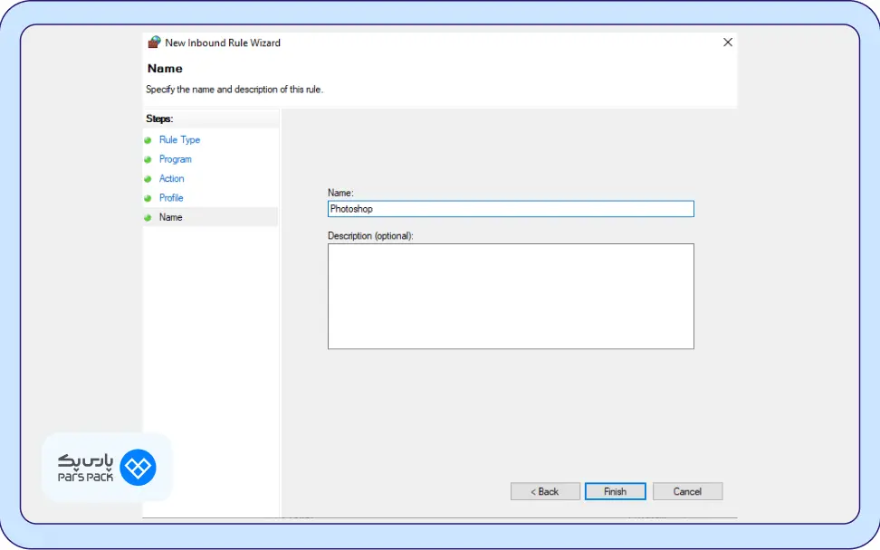
Task: Click the green bullet beside Action
Action: [x=148, y=179]
